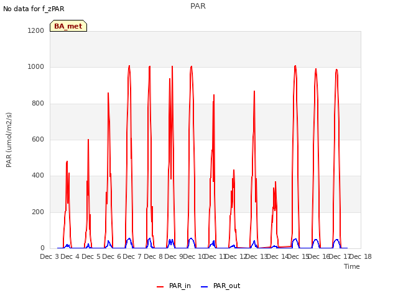Click the Dec 3 x-axis label
The image size is (398, 298).
[49, 256]
